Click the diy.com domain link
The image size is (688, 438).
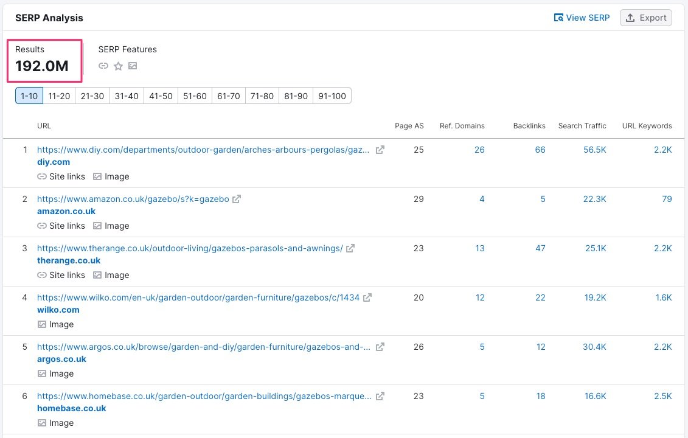54,162
